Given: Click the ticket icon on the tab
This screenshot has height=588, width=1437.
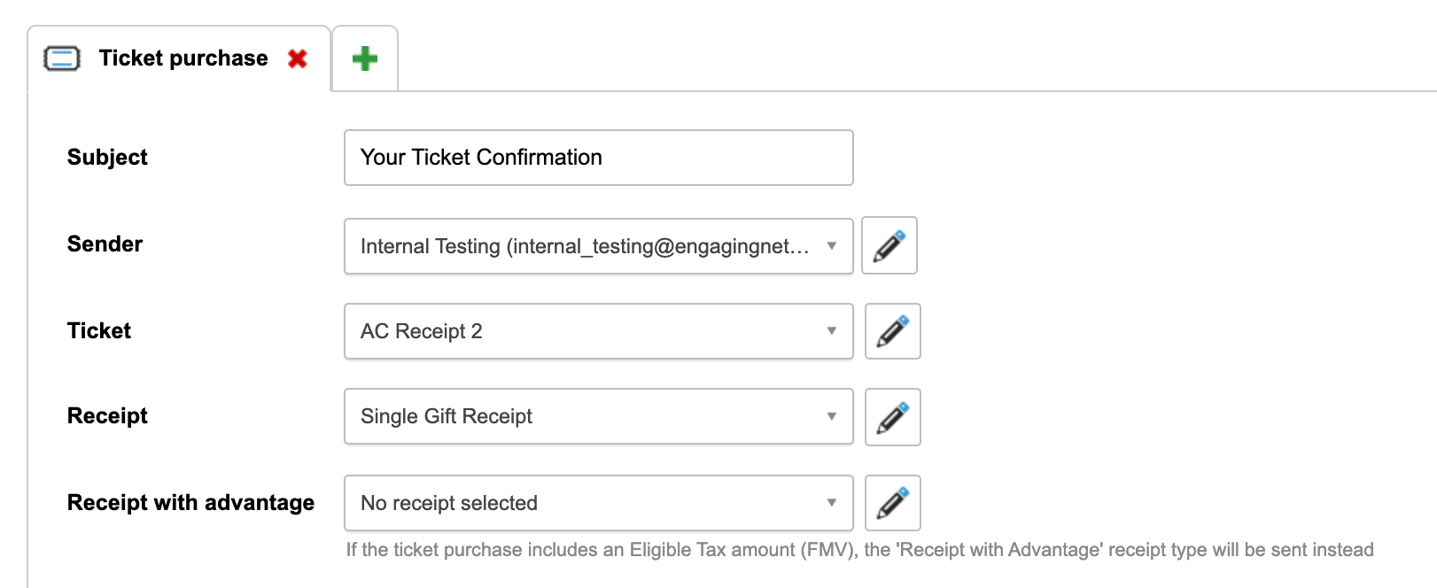Looking at the screenshot, I should pos(62,58).
